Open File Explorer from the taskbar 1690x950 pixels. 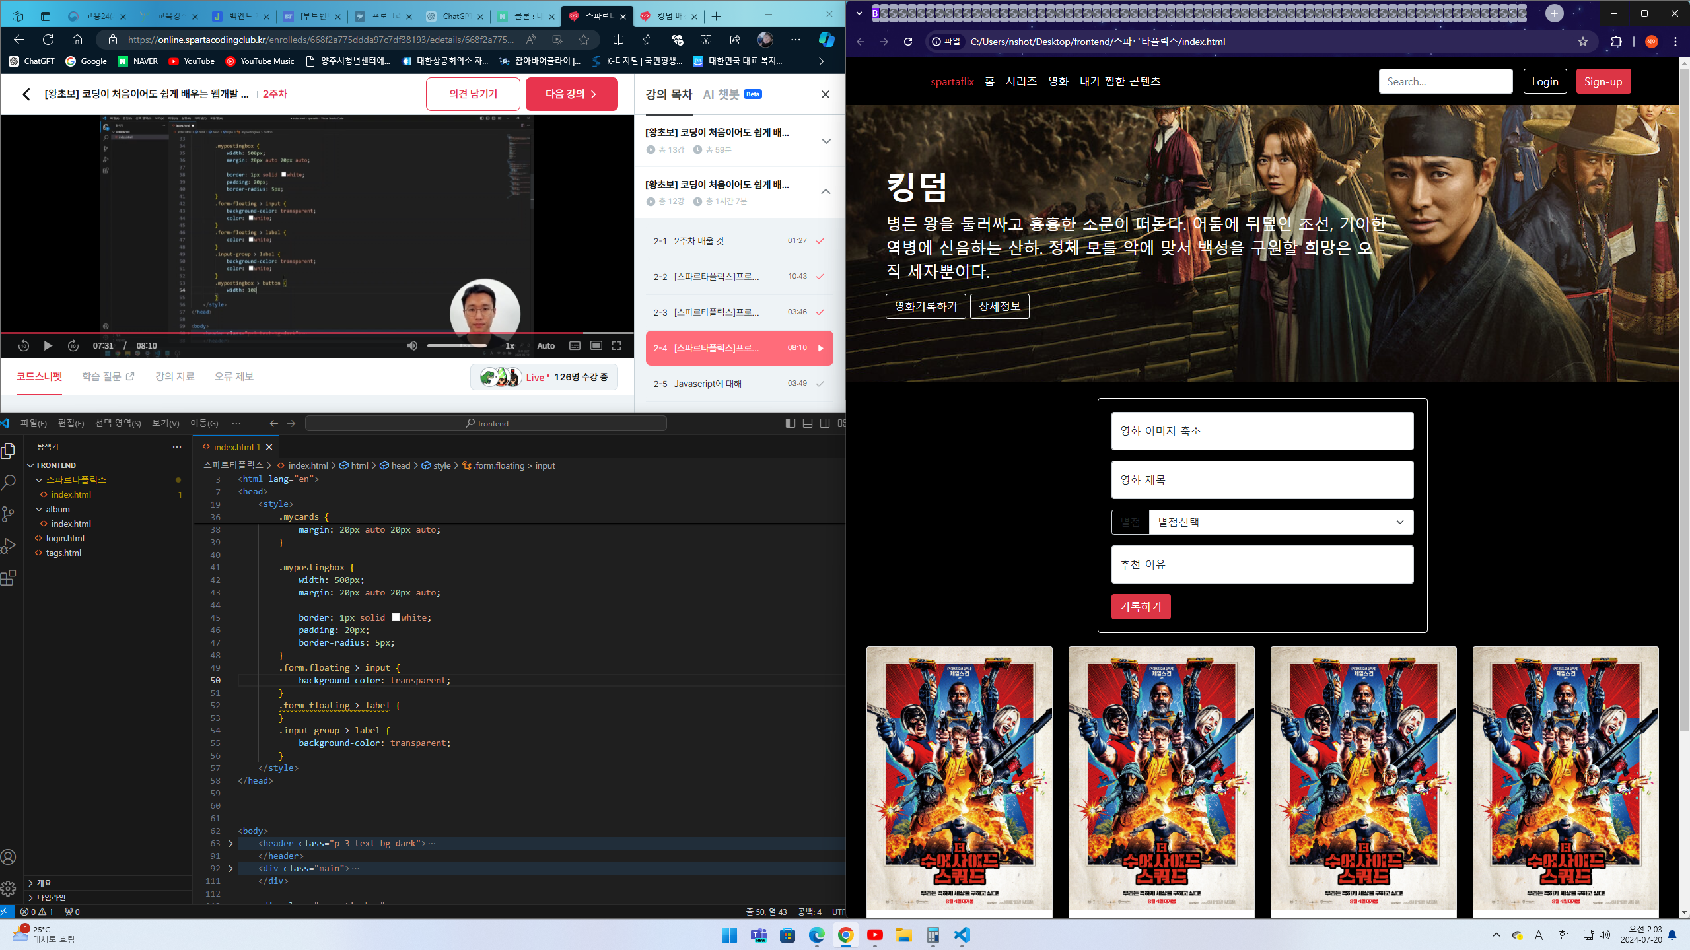[x=904, y=935]
